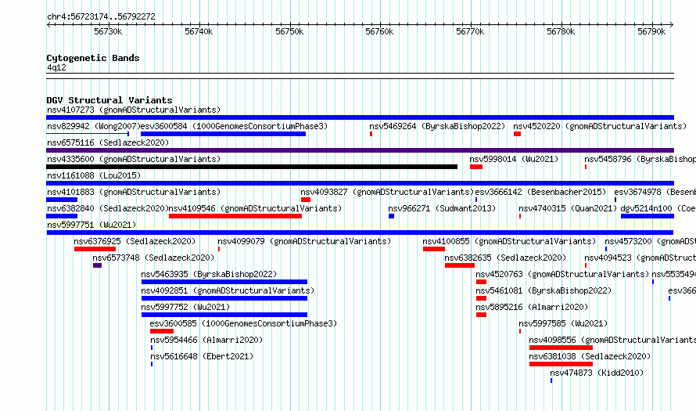Screen dimensions: 696x411
Task: Click nsv5997752 (Wu2021) label
Action: point(185,307)
